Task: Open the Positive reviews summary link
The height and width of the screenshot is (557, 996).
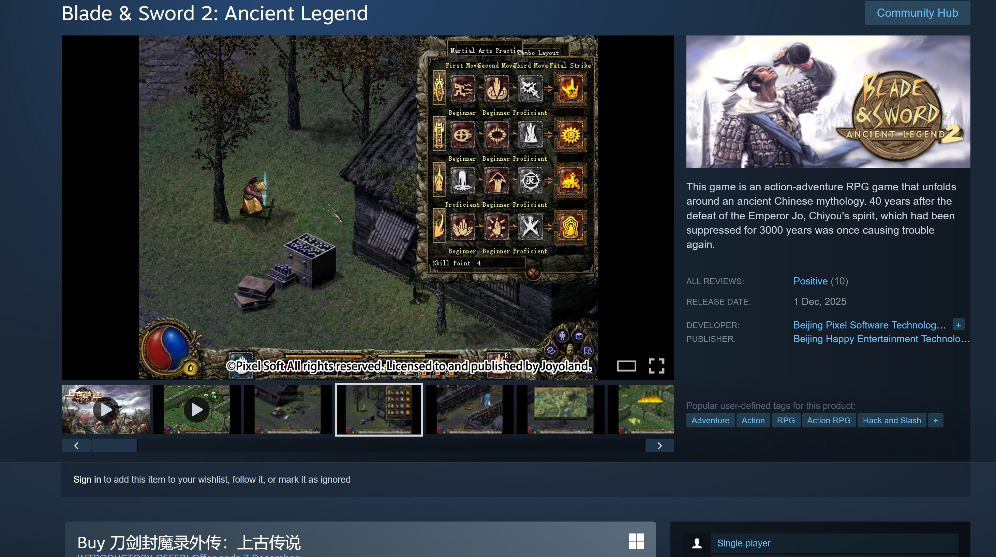Action: tap(810, 281)
